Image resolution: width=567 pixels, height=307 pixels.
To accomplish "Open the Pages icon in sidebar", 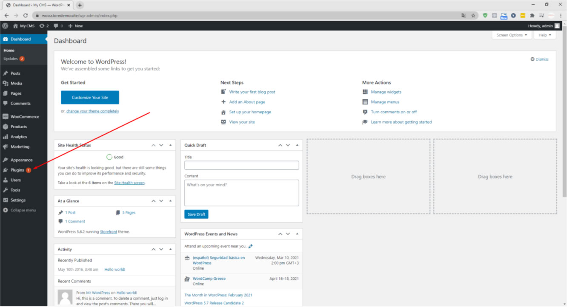I will click(6, 93).
